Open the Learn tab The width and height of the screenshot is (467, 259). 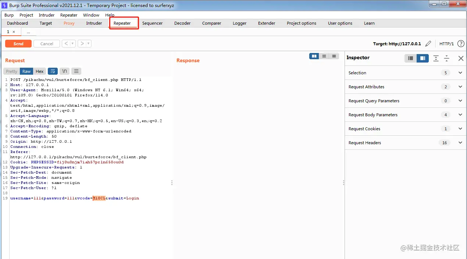[x=369, y=23]
